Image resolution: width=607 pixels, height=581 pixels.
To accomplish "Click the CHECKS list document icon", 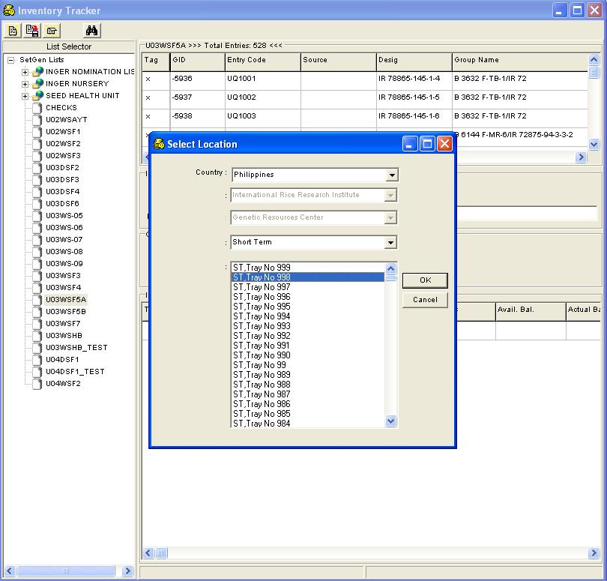I will (x=37, y=108).
